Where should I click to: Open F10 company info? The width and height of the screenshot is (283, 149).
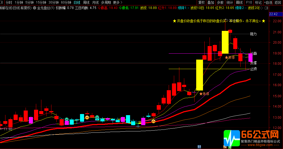coord(249,2)
